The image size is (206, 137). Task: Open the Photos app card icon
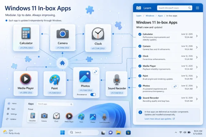[85, 76]
